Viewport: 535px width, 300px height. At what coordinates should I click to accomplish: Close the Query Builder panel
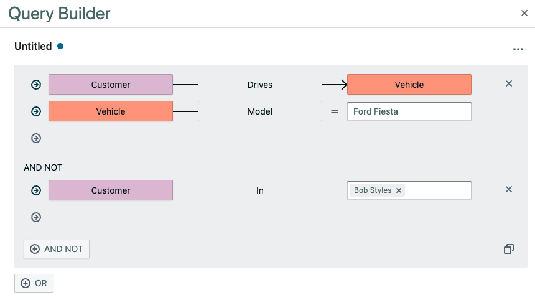point(524,13)
